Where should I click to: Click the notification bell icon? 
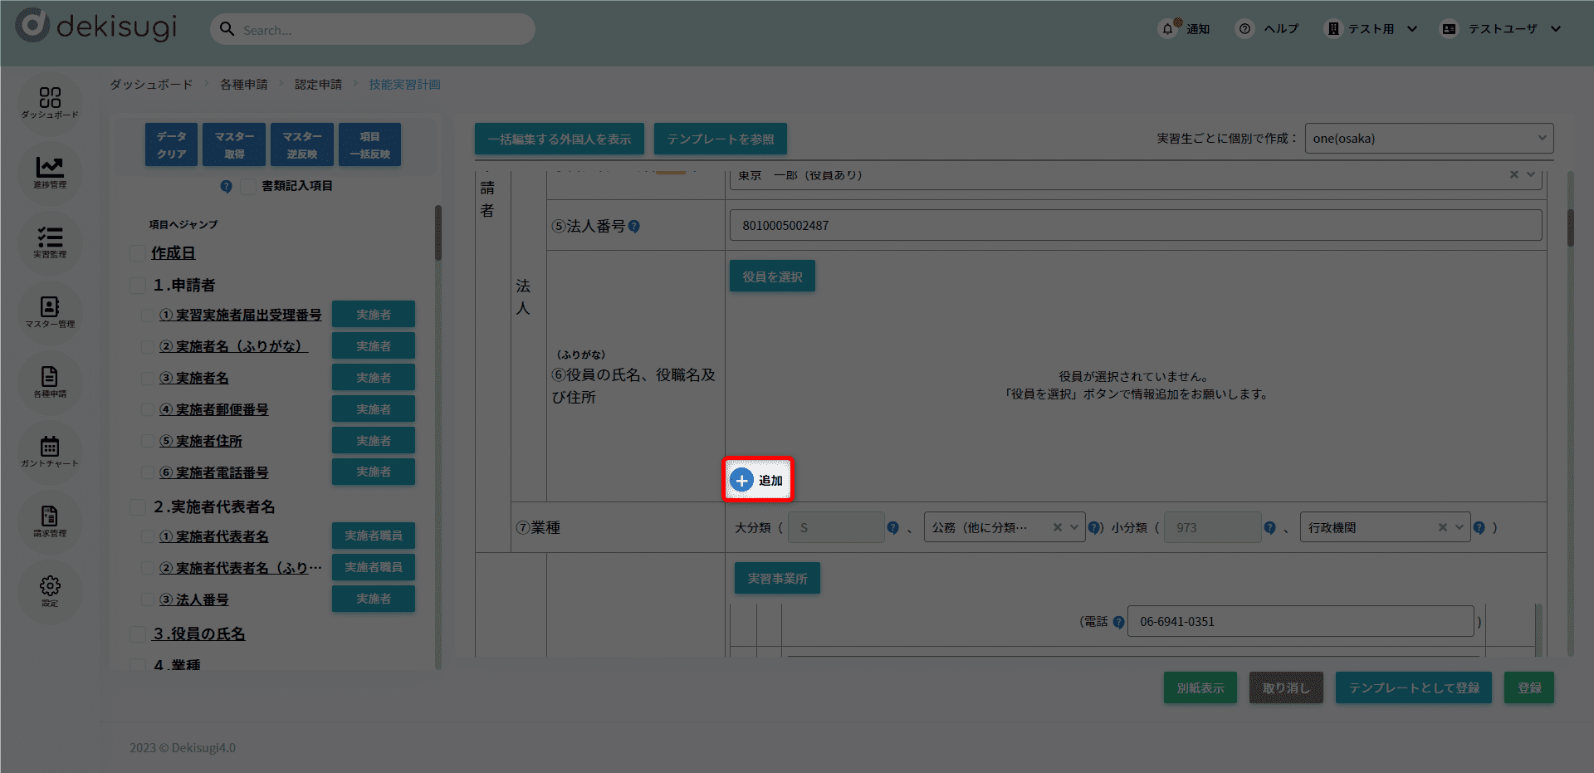pos(1168,29)
